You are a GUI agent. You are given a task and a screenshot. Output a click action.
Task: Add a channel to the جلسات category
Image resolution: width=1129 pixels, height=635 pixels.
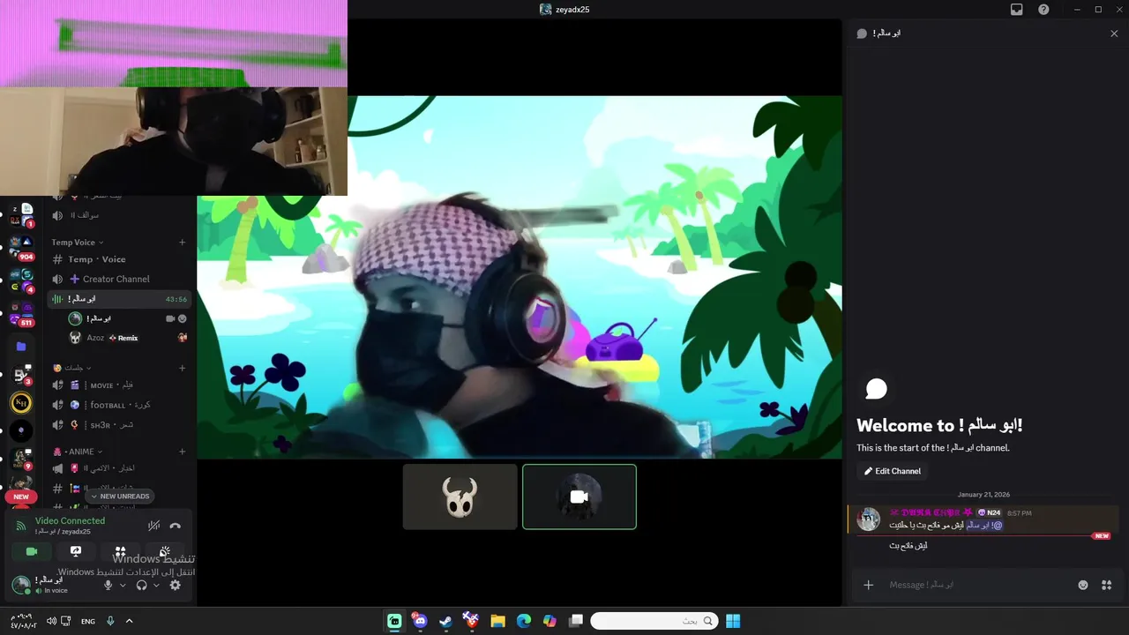(183, 368)
